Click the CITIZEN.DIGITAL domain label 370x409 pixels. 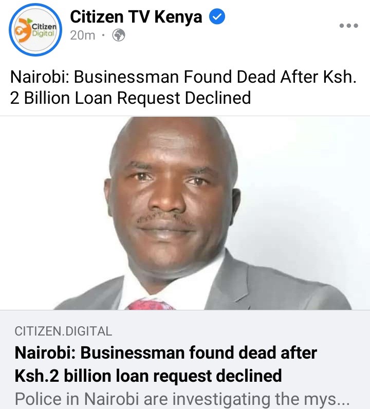coord(63,331)
